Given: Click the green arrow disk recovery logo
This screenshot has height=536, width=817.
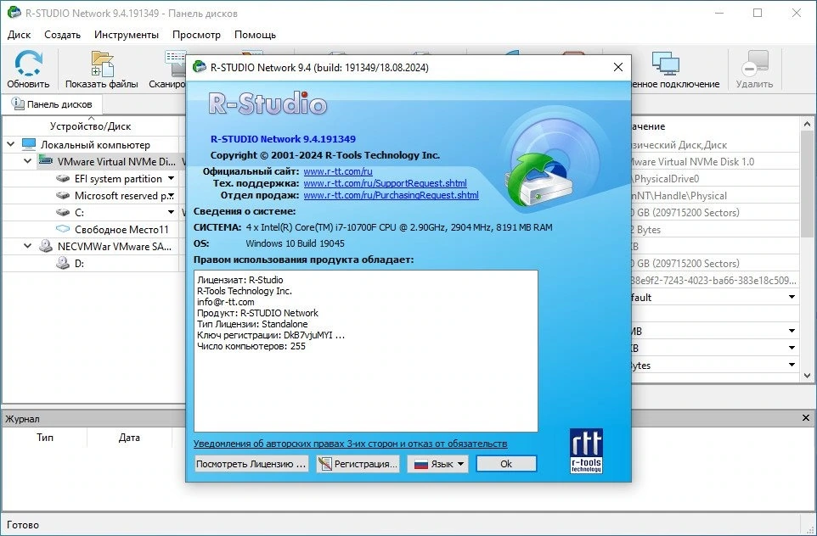Looking at the screenshot, I should pos(539,180).
